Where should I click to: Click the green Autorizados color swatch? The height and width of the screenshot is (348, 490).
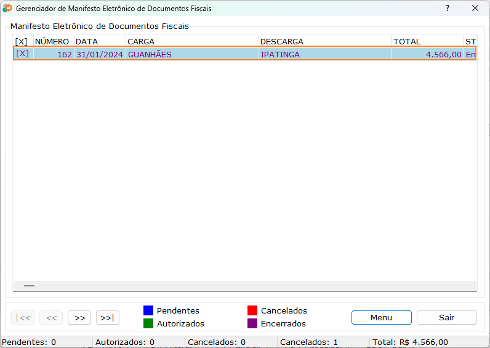tap(148, 323)
